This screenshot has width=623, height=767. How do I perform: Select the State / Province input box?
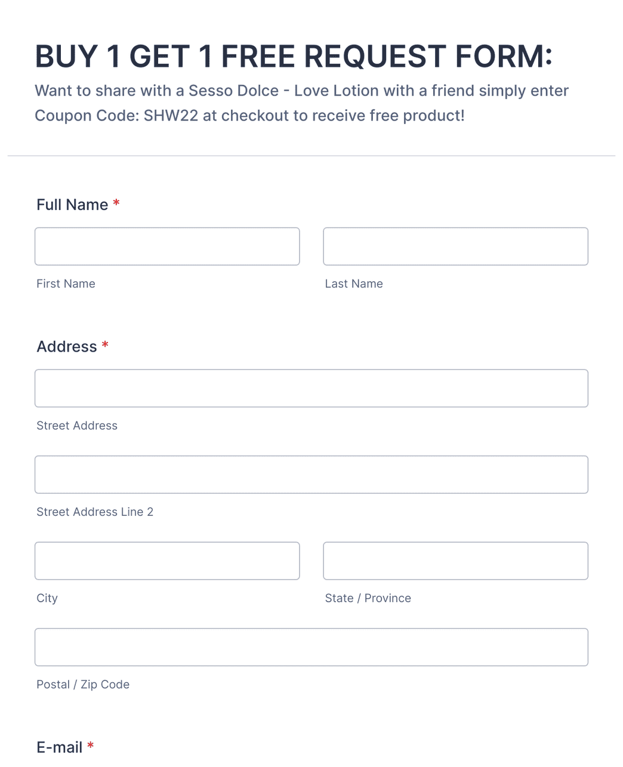(455, 560)
